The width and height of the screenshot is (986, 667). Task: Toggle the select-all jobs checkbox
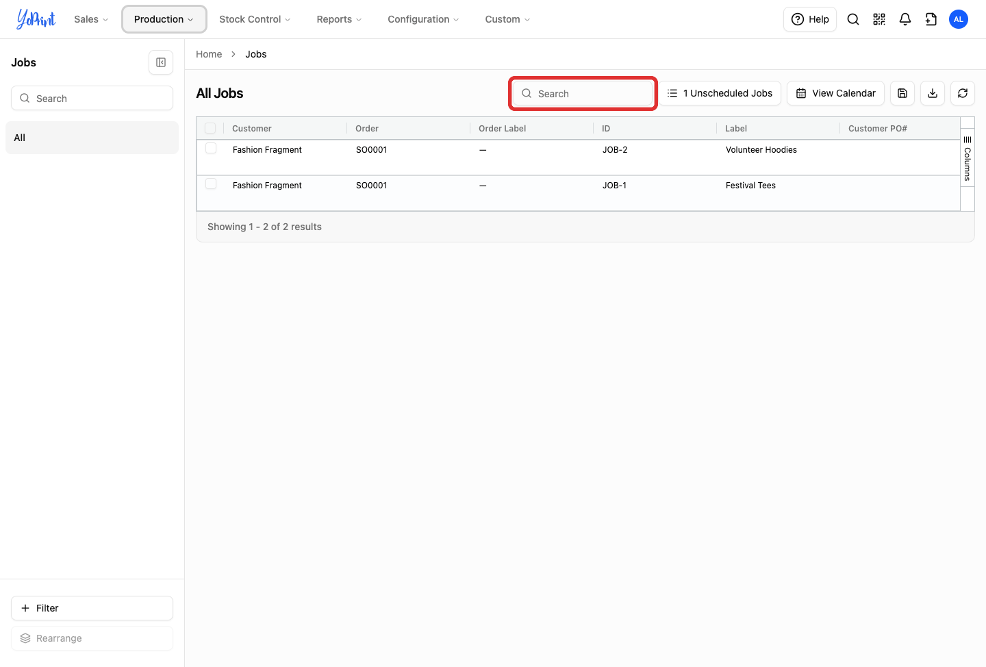pyautogui.click(x=210, y=128)
